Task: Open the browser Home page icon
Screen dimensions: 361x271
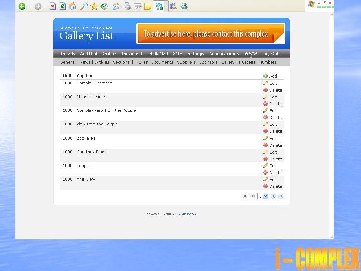Action: point(72,6)
